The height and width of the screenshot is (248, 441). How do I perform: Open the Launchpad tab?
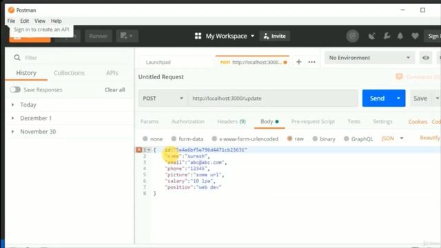(x=158, y=62)
